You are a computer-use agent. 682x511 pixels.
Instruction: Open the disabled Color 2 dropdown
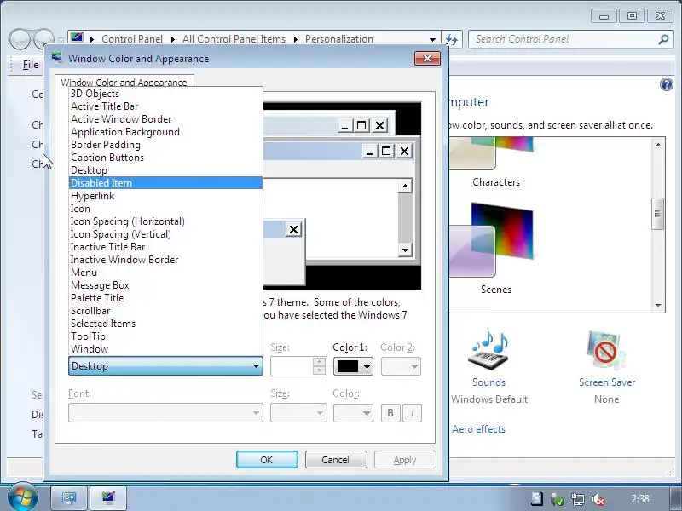click(401, 366)
